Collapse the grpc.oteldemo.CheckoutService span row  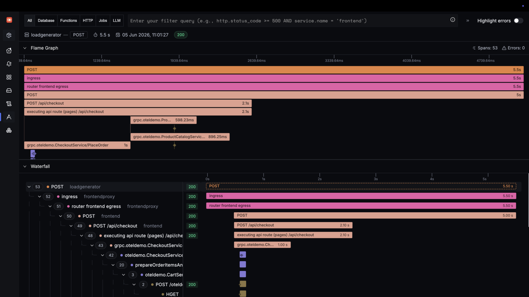pyautogui.click(x=92, y=246)
